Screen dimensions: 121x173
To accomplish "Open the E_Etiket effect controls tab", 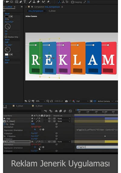I will 9,7.
